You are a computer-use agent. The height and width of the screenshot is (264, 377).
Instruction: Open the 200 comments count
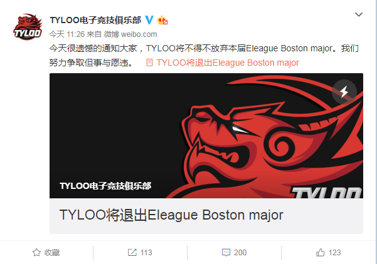pyautogui.click(x=240, y=253)
